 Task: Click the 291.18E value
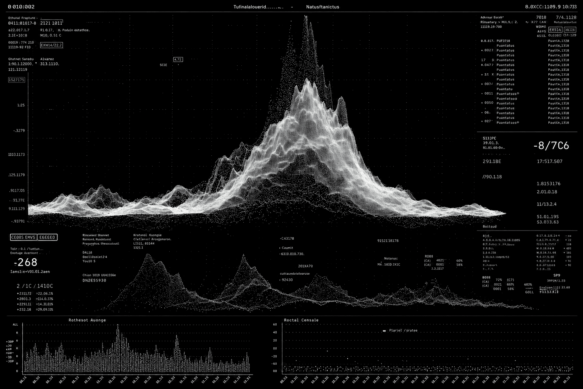(x=492, y=161)
